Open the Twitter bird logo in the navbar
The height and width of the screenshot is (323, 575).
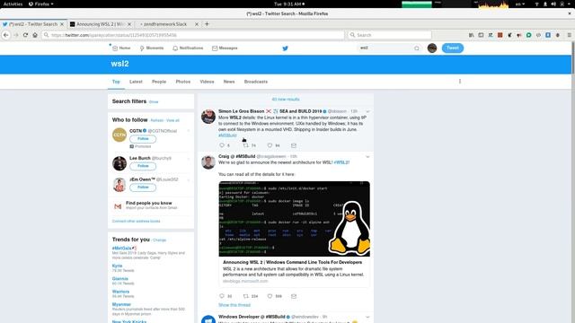pyautogui.click(x=285, y=48)
